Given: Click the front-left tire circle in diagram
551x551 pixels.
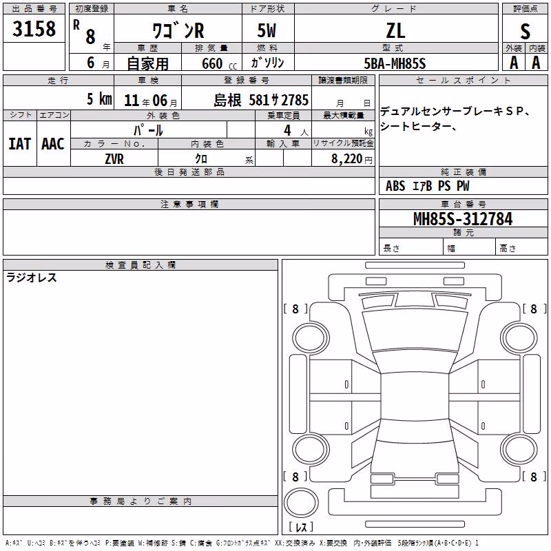Looking at the screenshot, I should coord(311,338).
